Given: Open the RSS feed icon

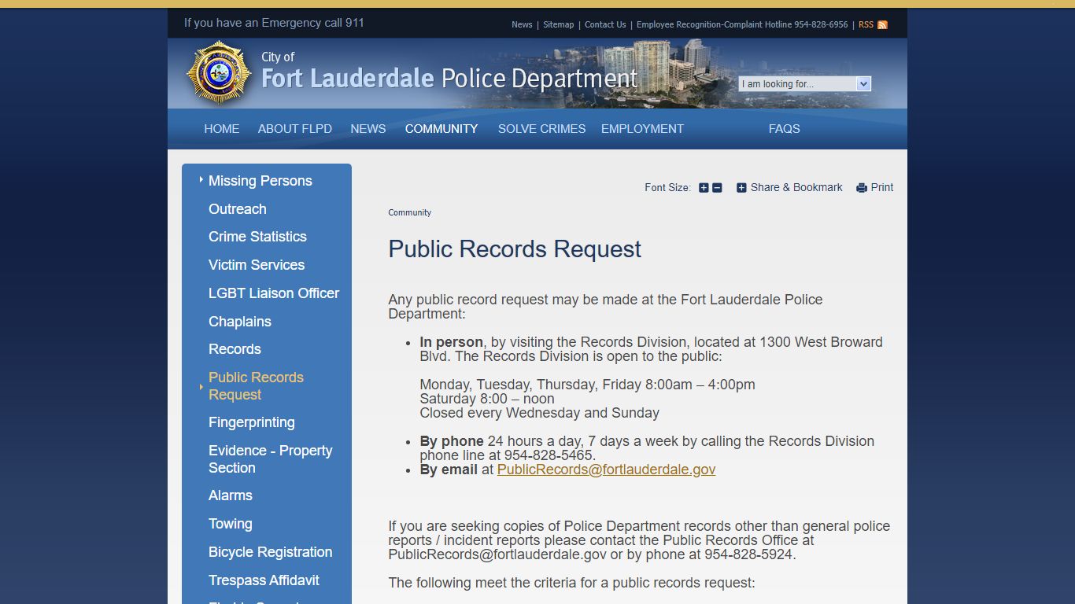Looking at the screenshot, I should (882, 25).
